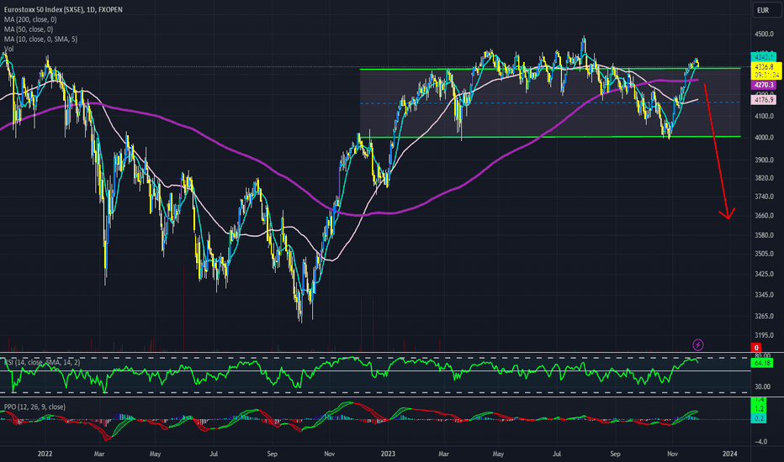Click the 3580.0 price axis label

765,235
